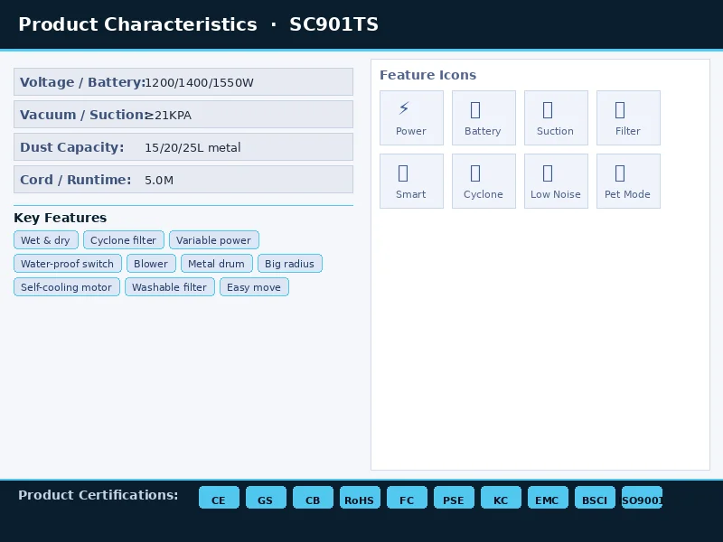Select the RoHS certification badge
The height and width of the screenshot is (542, 723).
pos(360,498)
